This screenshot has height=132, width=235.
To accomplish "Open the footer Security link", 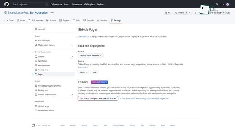I will click(x=84, y=125).
